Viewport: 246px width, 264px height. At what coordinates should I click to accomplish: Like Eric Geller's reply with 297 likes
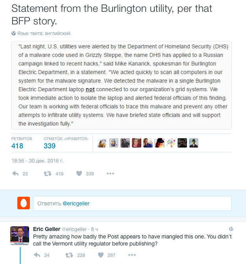click(x=100, y=255)
